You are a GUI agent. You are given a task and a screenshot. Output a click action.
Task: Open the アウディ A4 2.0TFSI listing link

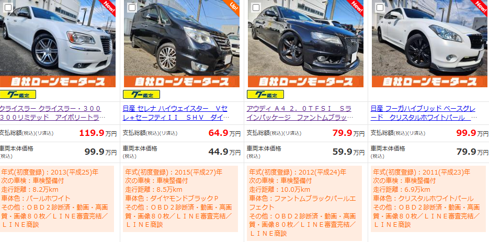(x=300, y=113)
